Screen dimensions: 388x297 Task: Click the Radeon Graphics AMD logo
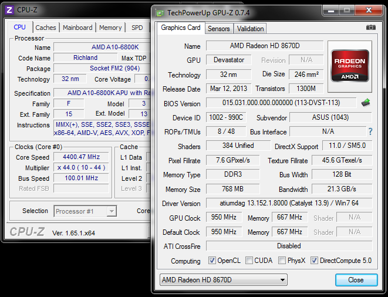[350, 66]
